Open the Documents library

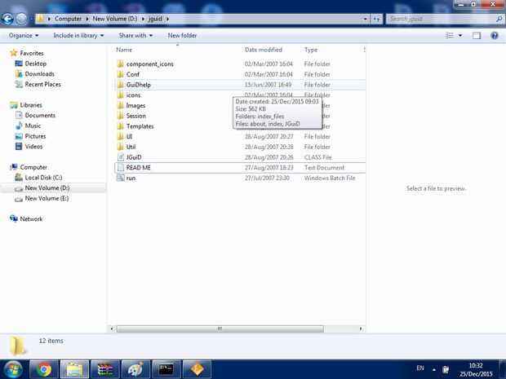point(40,115)
